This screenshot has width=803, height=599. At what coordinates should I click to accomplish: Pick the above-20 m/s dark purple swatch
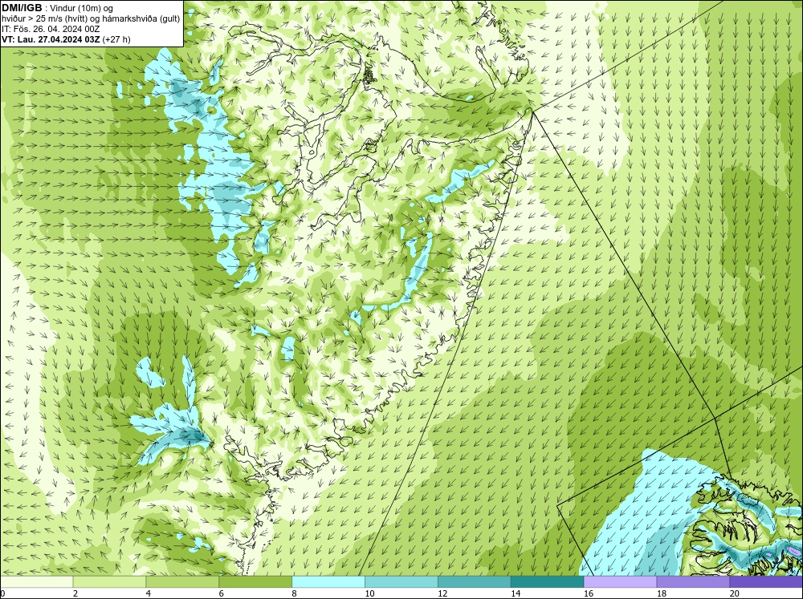point(766,582)
